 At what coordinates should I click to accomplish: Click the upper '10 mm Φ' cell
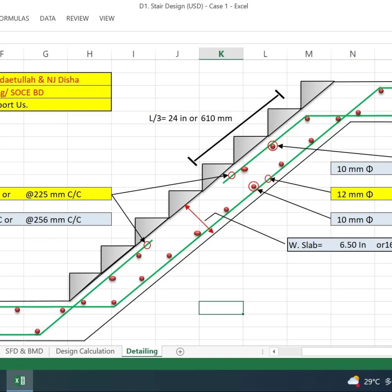pos(361,169)
